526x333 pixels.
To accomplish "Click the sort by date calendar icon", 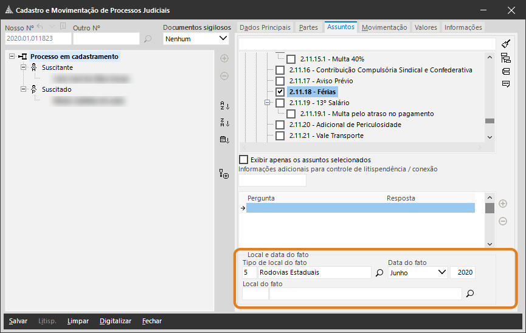I will [224, 139].
